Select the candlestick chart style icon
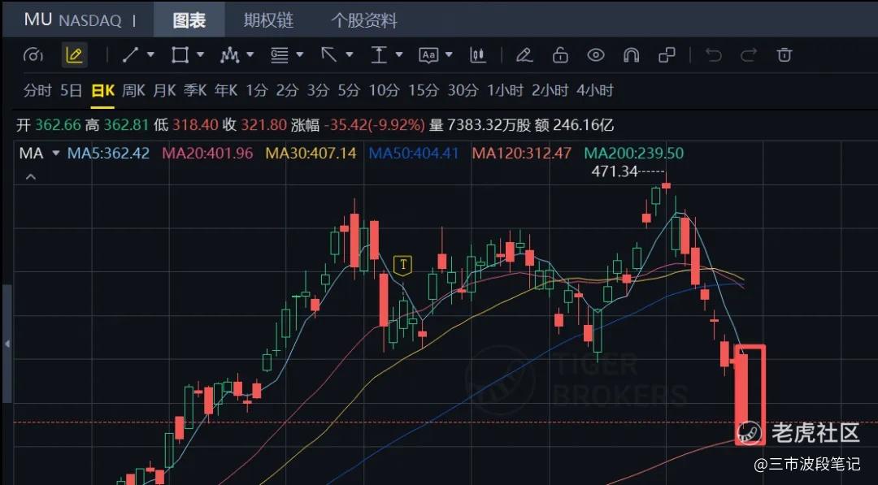Image resolution: width=878 pixels, height=485 pixels. point(478,54)
